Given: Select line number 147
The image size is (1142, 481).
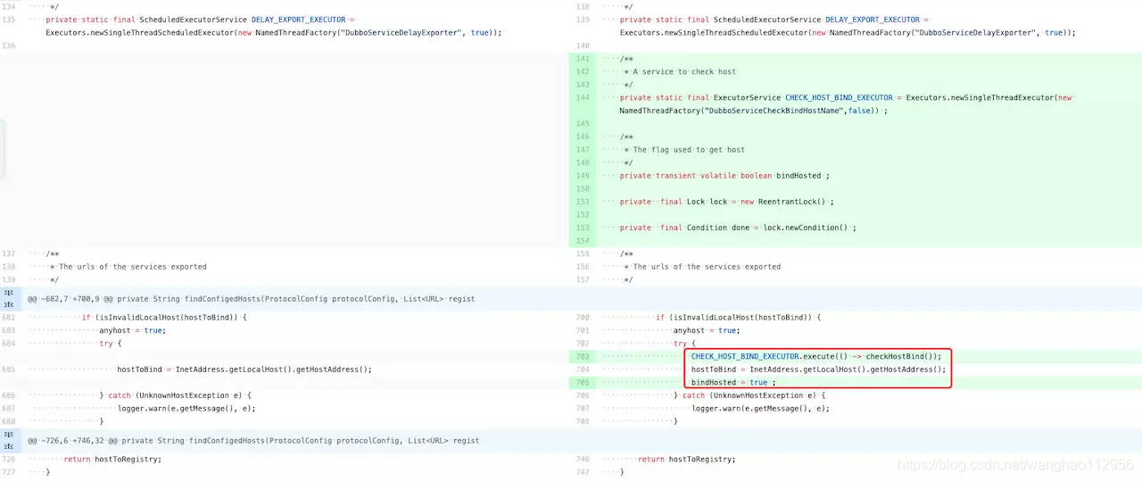Looking at the screenshot, I should click(583, 149).
